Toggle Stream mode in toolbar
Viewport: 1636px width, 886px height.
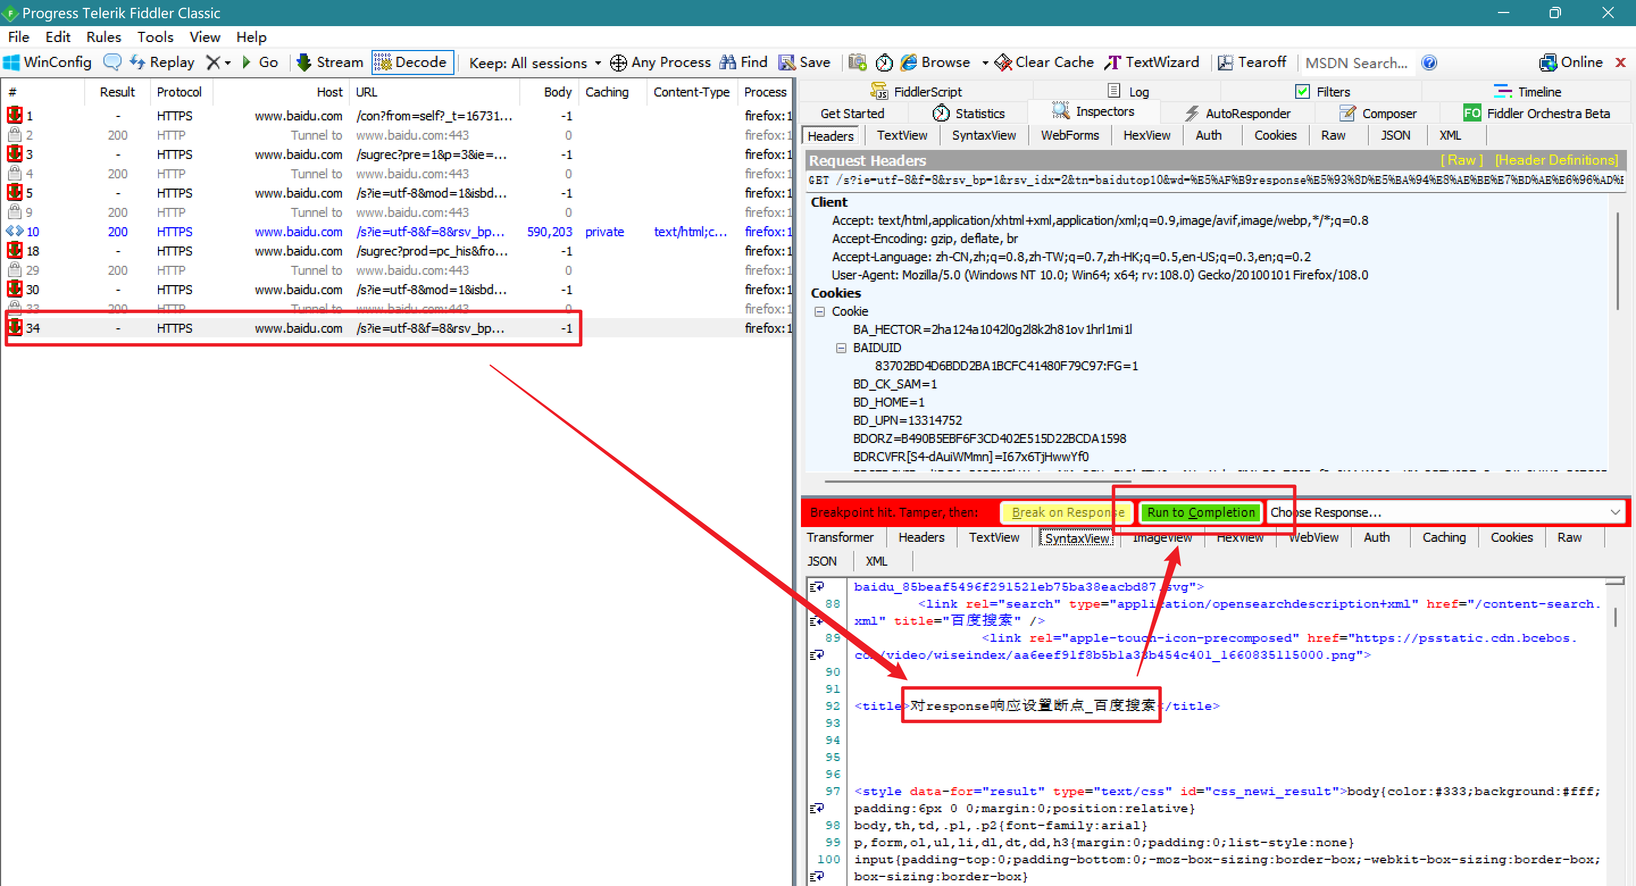[330, 62]
